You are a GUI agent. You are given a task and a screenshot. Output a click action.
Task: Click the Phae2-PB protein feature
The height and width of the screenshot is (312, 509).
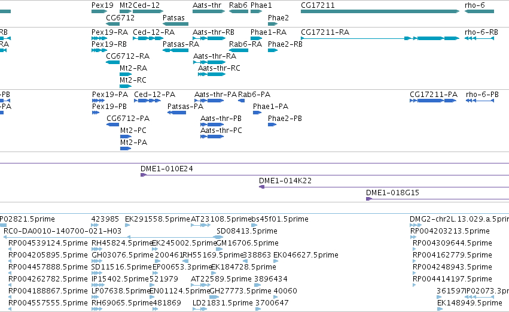click(x=272, y=125)
